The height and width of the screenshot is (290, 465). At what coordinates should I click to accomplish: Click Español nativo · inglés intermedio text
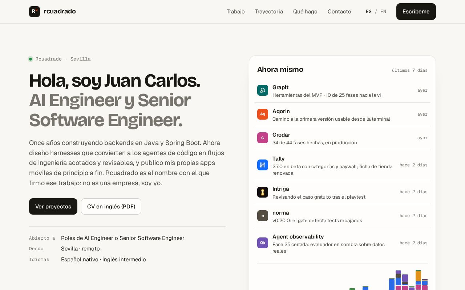[x=104, y=260]
